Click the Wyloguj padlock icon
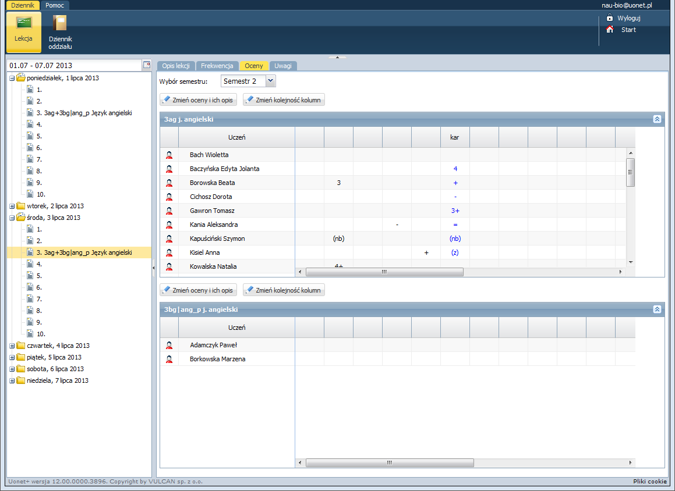The image size is (675, 491). click(610, 17)
